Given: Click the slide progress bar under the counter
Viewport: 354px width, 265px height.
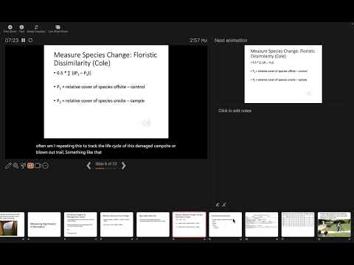Looking at the screenshot, I should (106, 169).
